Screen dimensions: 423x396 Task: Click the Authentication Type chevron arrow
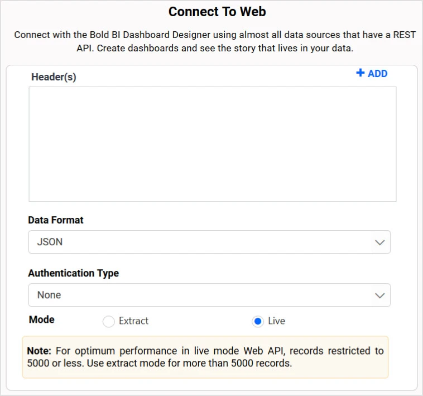click(x=379, y=295)
